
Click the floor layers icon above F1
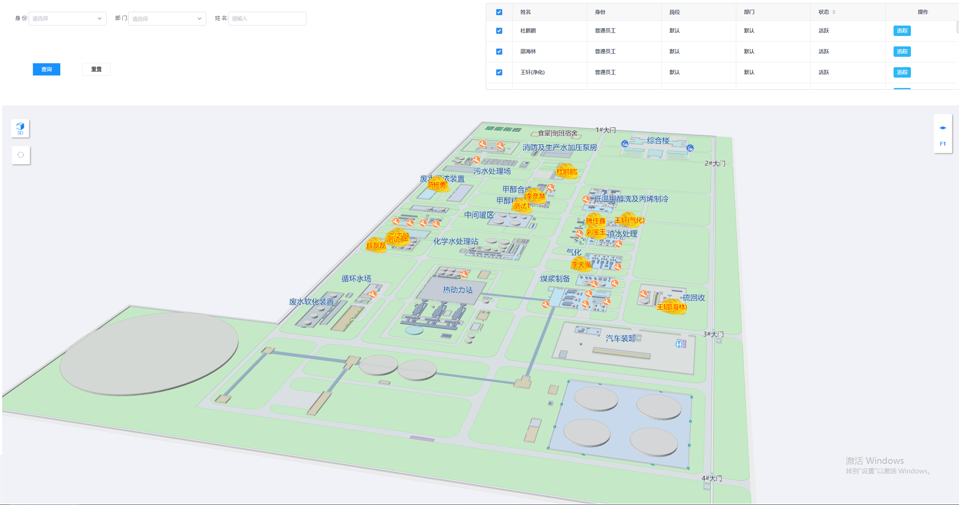coord(943,128)
